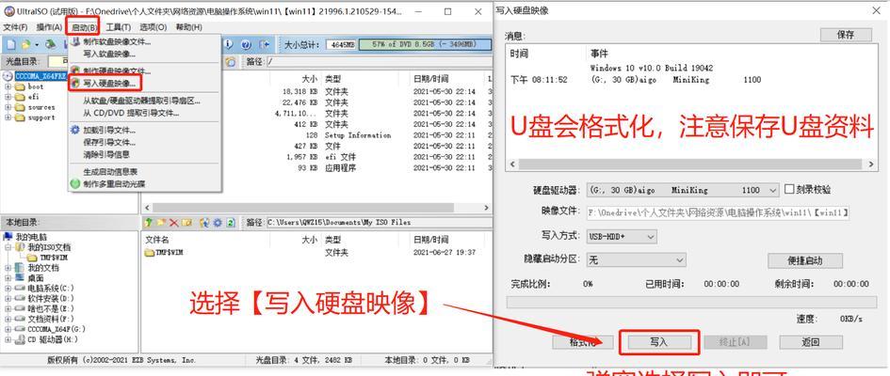Screen dimensions: 890x376
Task: Click the '2' view icon in local toolbar
Action: pyautogui.click(x=231, y=223)
